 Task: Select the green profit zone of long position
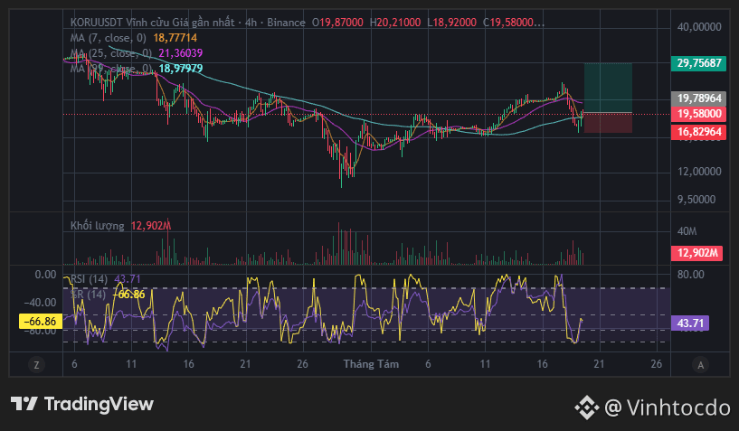tap(608, 88)
